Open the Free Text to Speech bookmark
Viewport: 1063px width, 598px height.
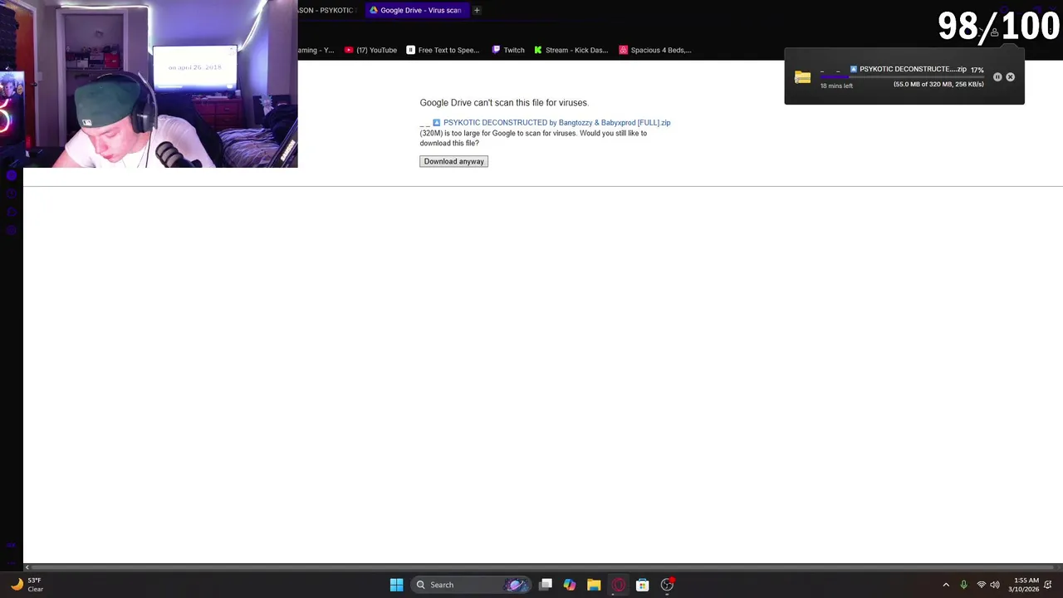[443, 50]
